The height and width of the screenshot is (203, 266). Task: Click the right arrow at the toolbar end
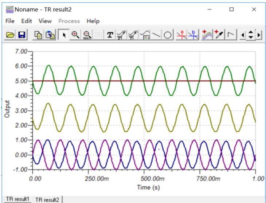click(259, 35)
